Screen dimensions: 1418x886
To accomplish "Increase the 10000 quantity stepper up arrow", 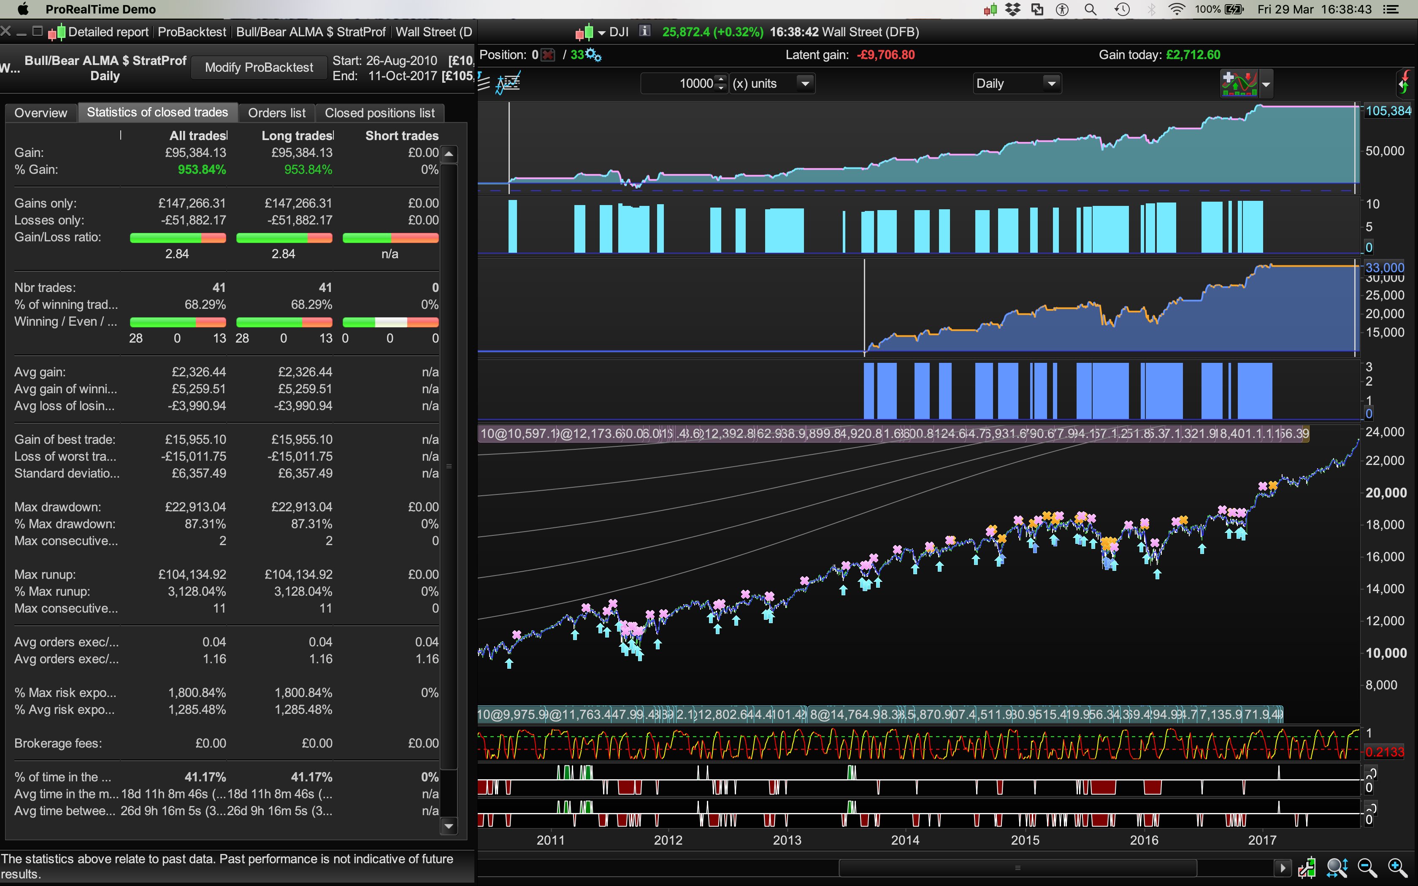I will [721, 79].
